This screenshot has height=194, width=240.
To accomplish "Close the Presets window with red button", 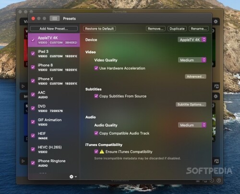I will (33, 19).
